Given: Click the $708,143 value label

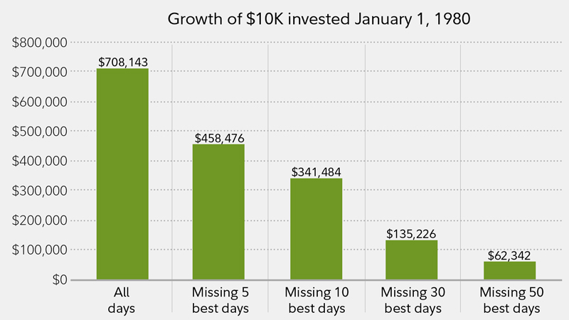Looking at the screenshot, I should pos(123,63).
